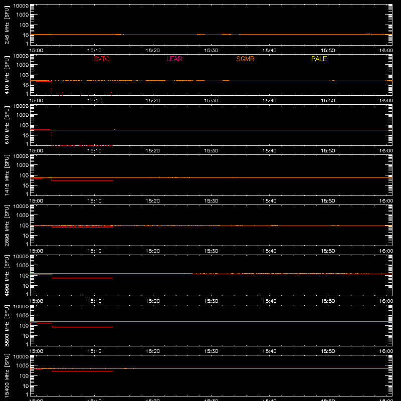This screenshot has height=401, width=401.
Task: Click 15:40 time label under 610 MHz plot
Action: click(x=269, y=151)
